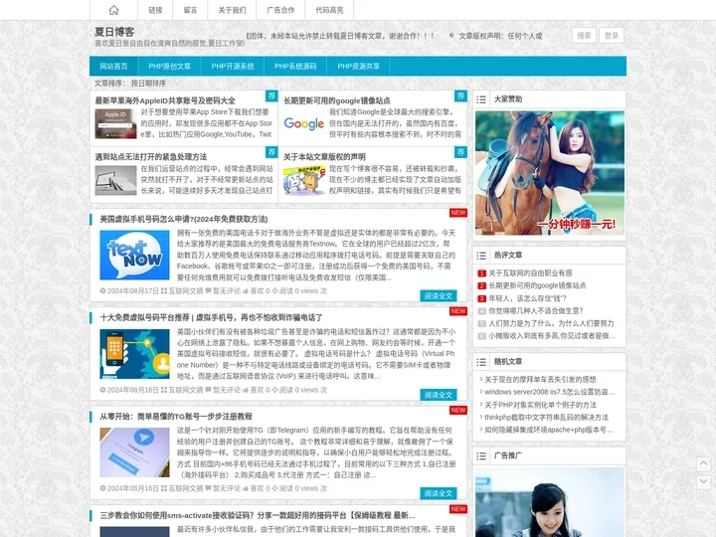716x537 pixels.
Task: Open 年轻人，该怎么存住"钱"? in hot list
Action: 527,298
